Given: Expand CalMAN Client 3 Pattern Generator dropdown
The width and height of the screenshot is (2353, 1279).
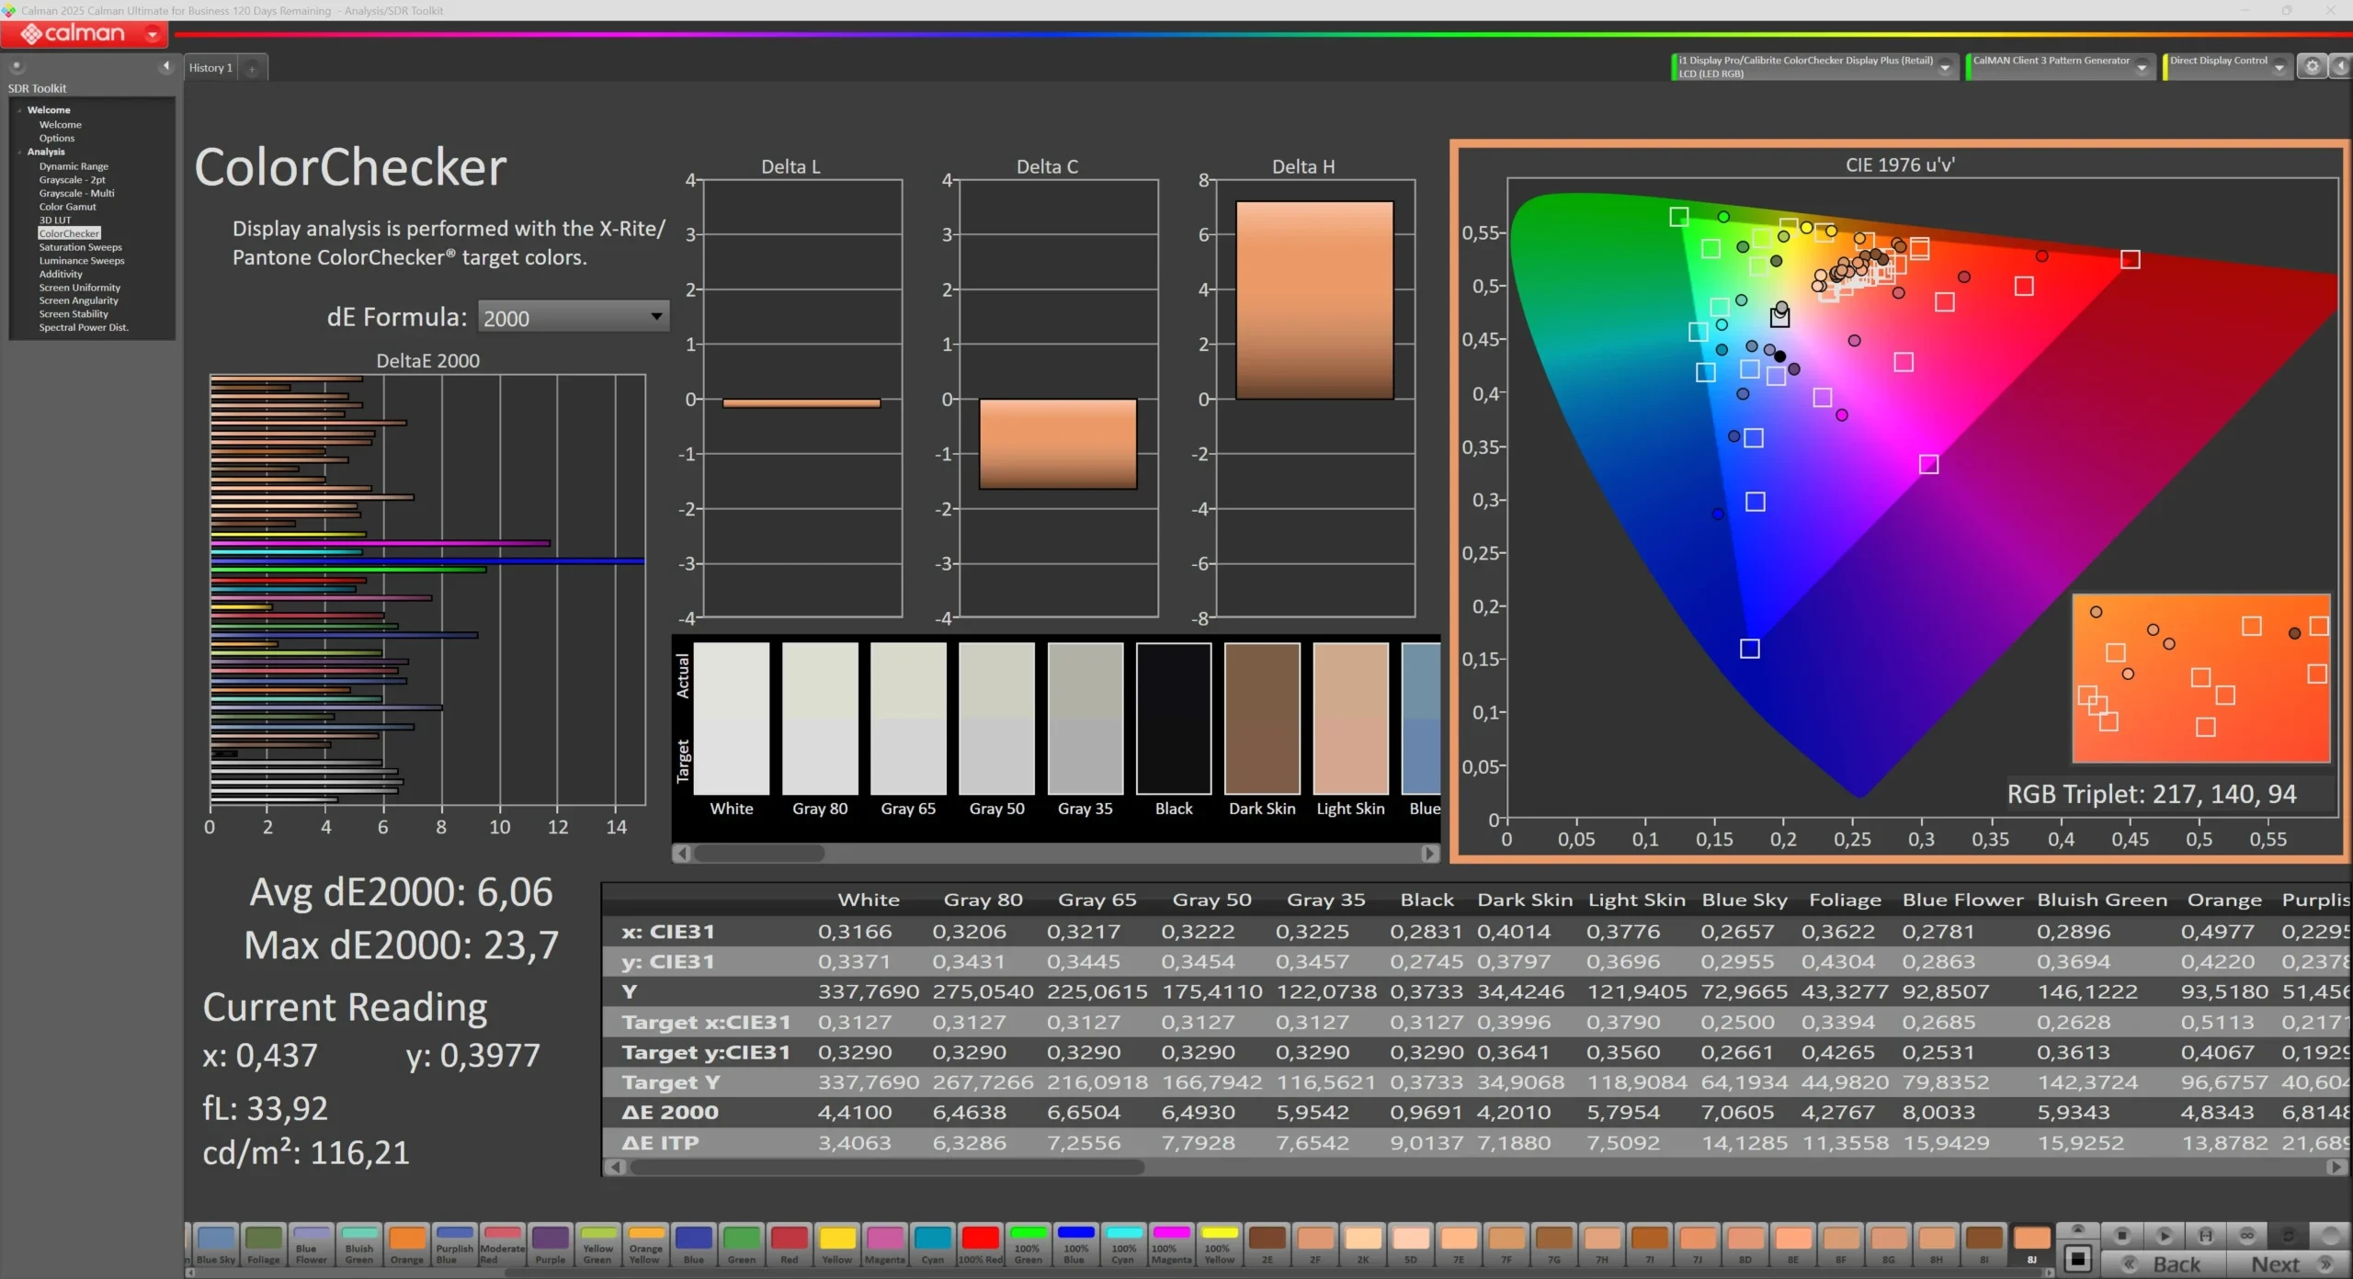Looking at the screenshot, I should pyautogui.click(x=2142, y=67).
